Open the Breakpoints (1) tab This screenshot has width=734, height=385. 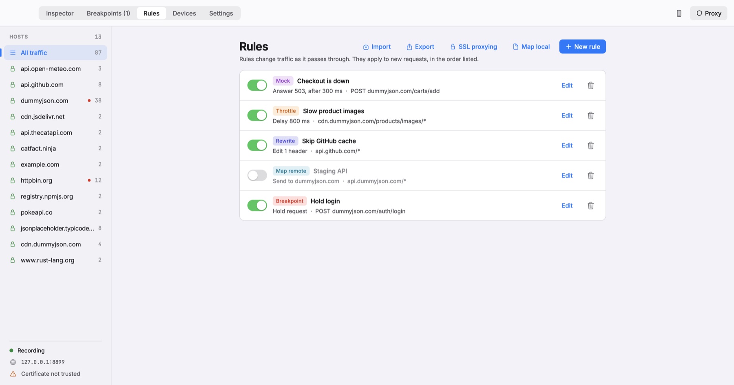pos(108,13)
